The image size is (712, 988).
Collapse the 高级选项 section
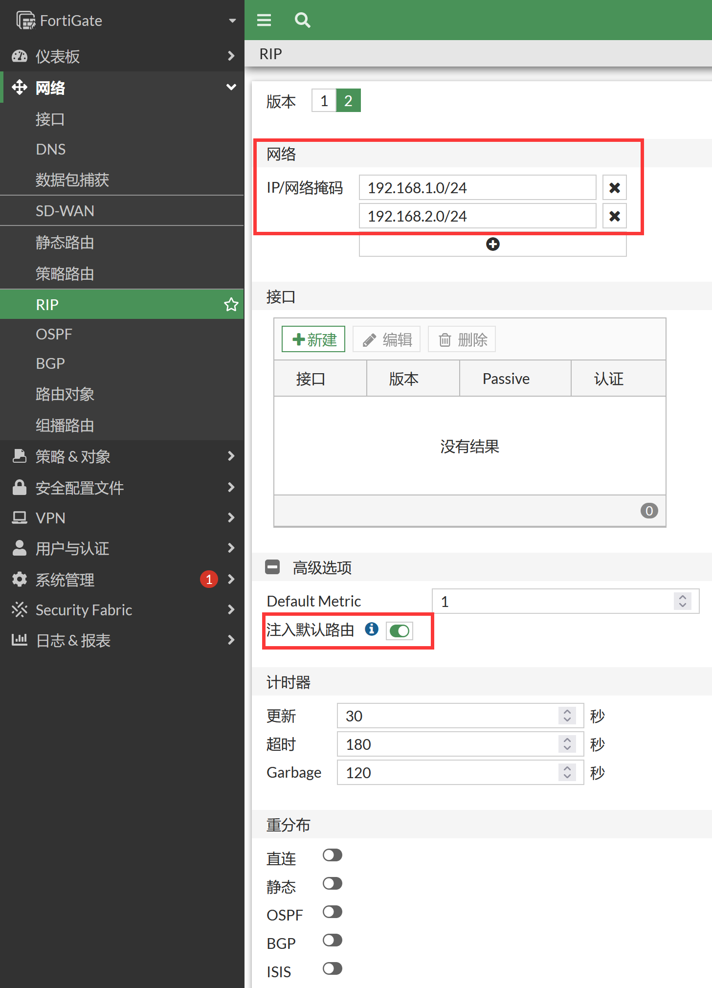[x=272, y=567]
